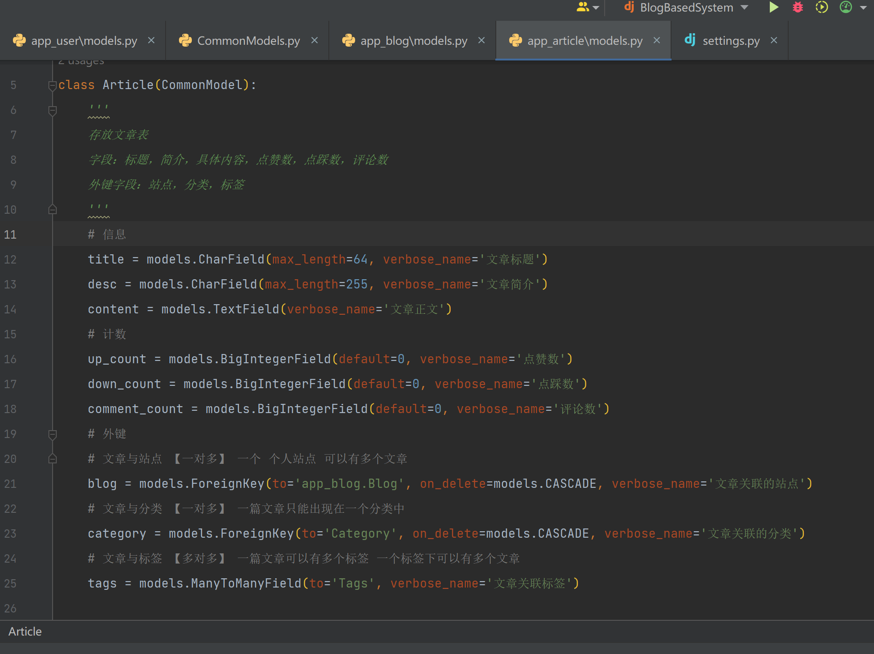Click the '文章关联标签' verbose name string

[529, 583]
